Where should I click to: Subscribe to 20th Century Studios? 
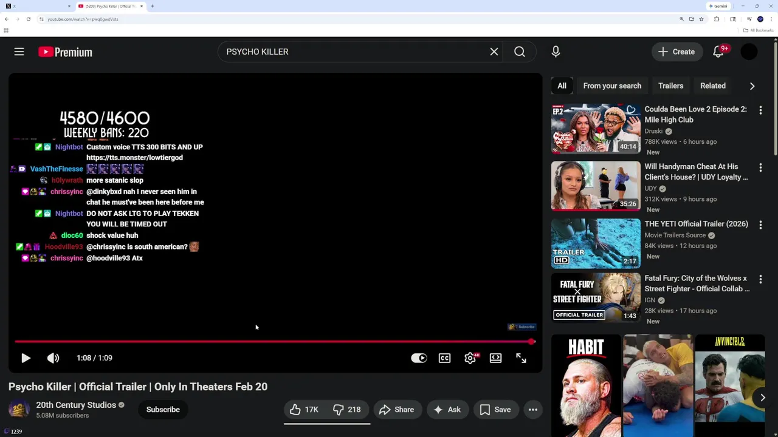click(163, 410)
